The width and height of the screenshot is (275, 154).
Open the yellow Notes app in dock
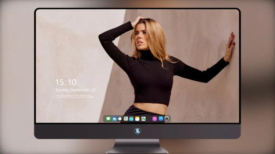click(x=137, y=119)
